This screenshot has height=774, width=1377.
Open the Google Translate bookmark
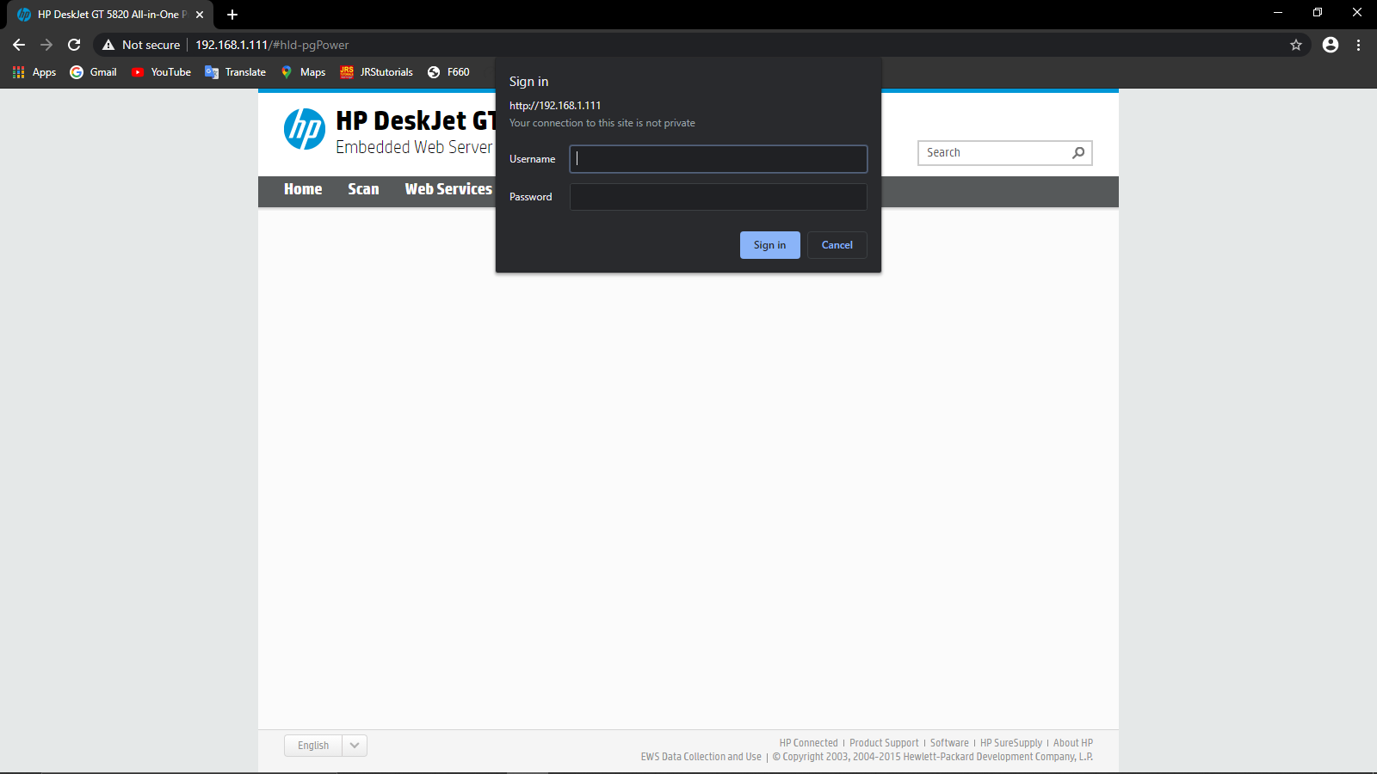point(234,72)
